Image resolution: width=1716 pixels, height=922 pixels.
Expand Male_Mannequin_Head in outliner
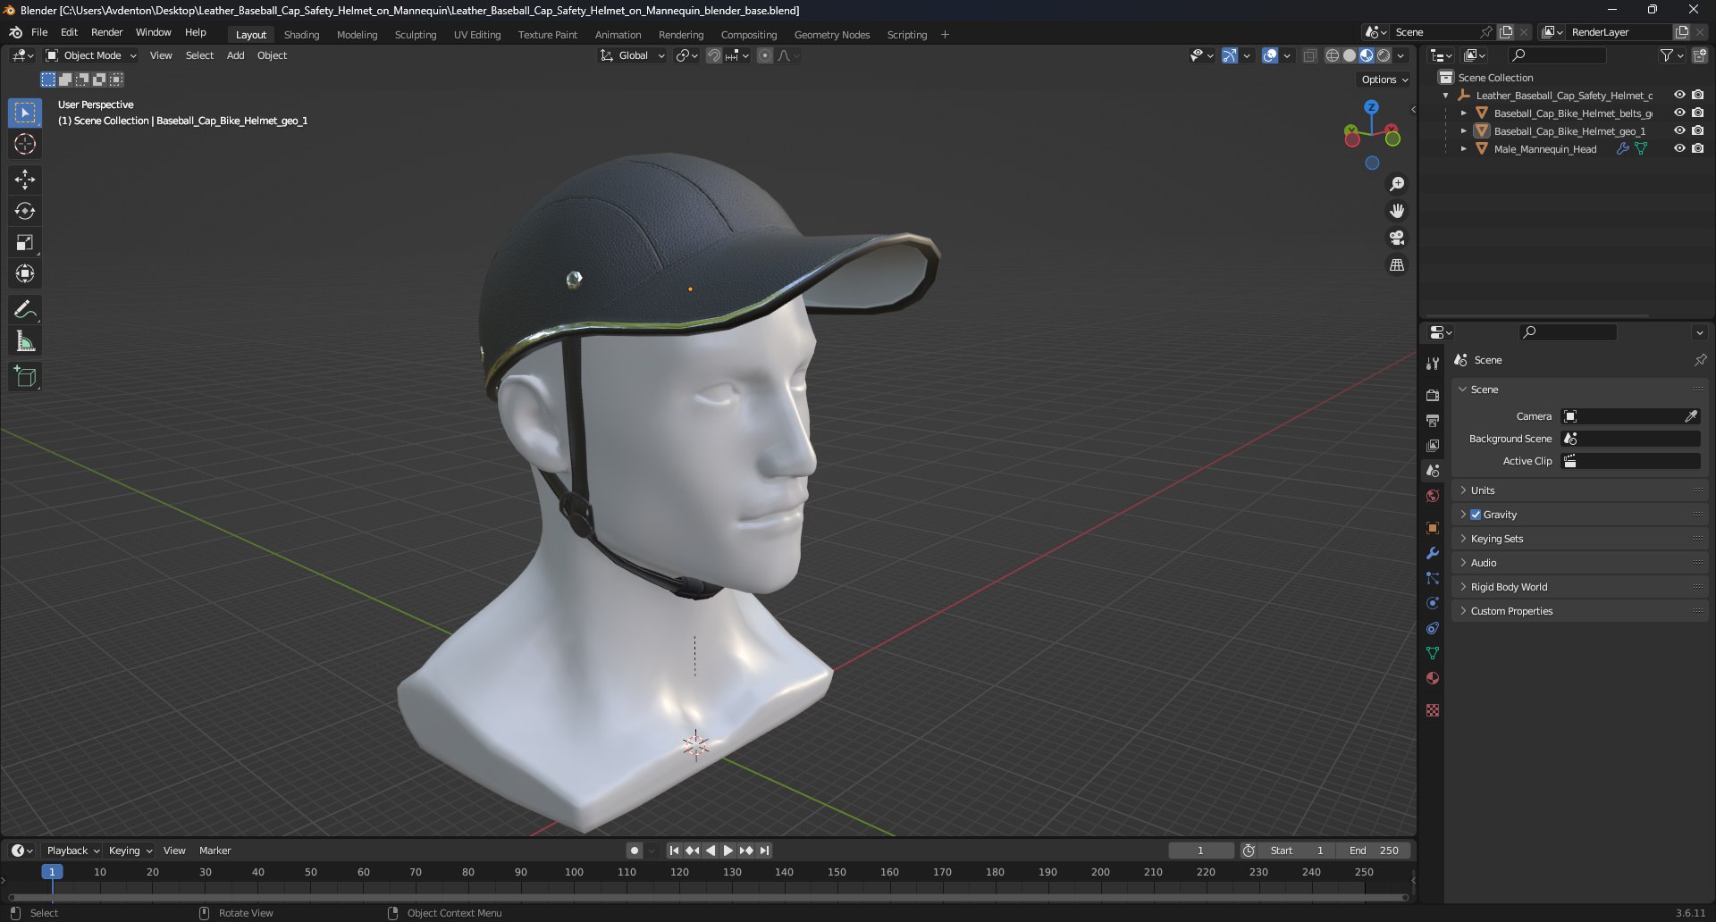pos(1463,149)
